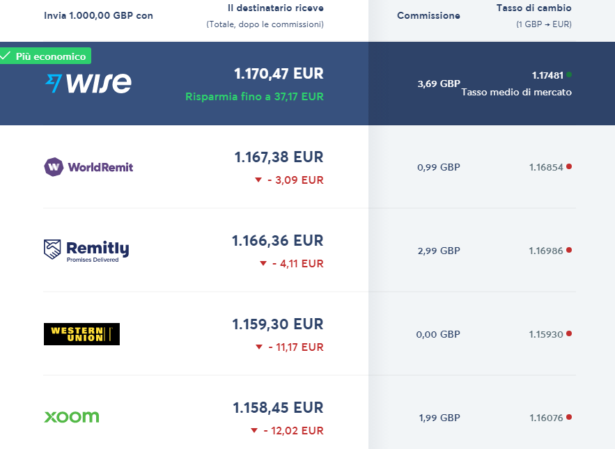The image size is (615, 449).
Task: Click the Remitly logo
Action: click(86, 251)
